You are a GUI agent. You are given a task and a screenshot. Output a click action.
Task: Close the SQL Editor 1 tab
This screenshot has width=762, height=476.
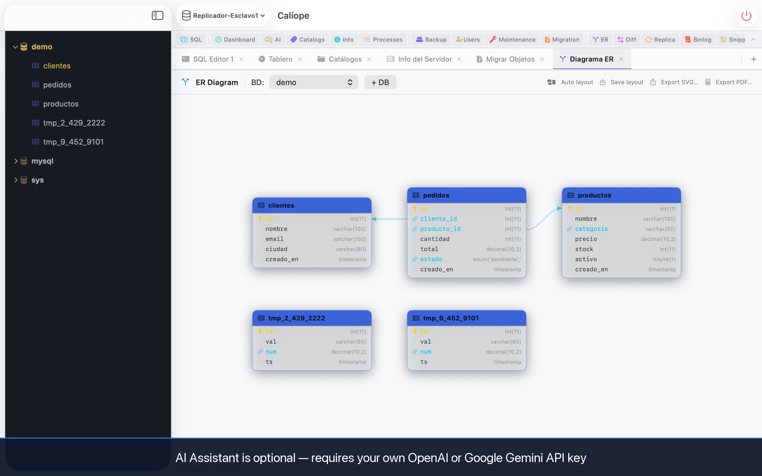pyautogui.click(x=241, y=59)
